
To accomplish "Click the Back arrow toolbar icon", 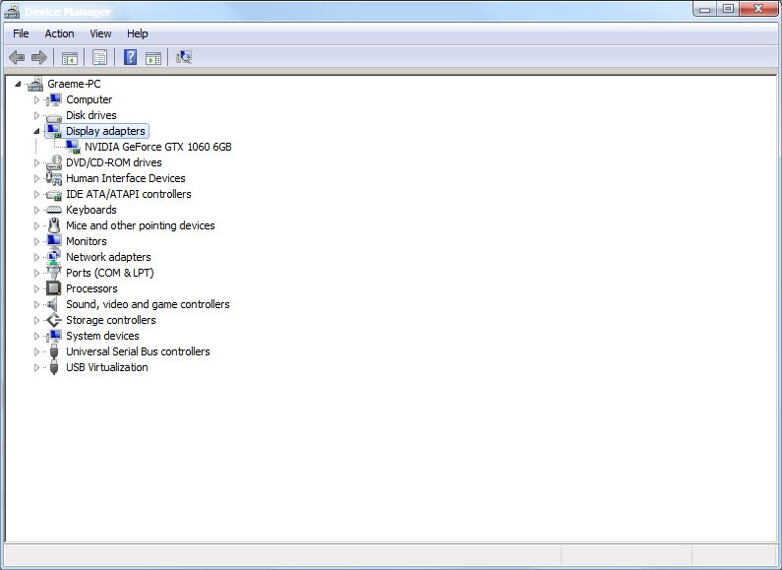I will click(17, 57).
